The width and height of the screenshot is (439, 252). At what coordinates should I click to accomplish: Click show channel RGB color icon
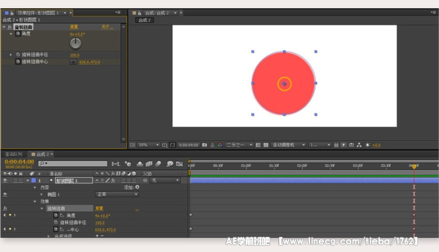tap(220, 145)
